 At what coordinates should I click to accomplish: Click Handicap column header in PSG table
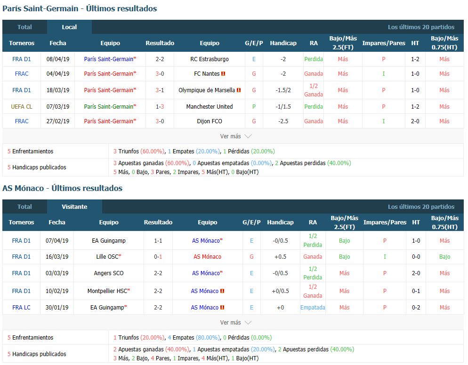tap(283, 43)
